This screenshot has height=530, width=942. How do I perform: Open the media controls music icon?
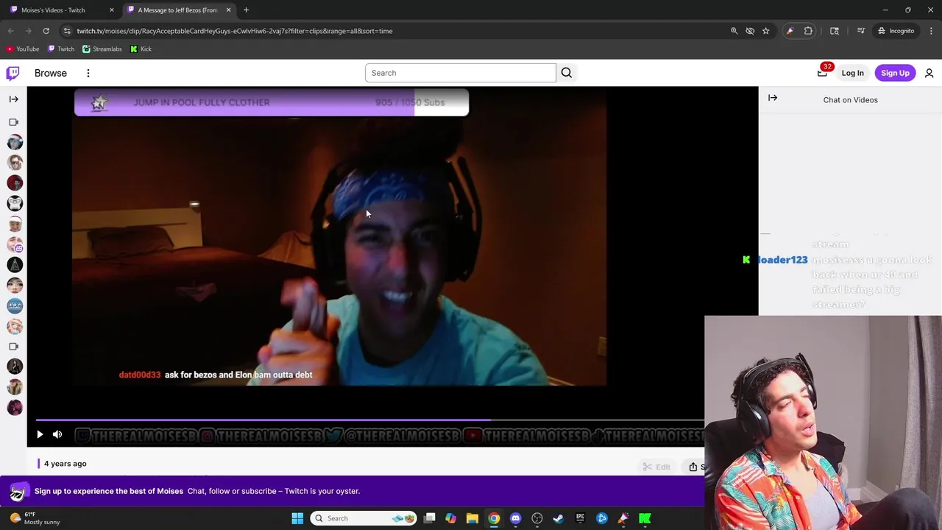coord(861,31)
